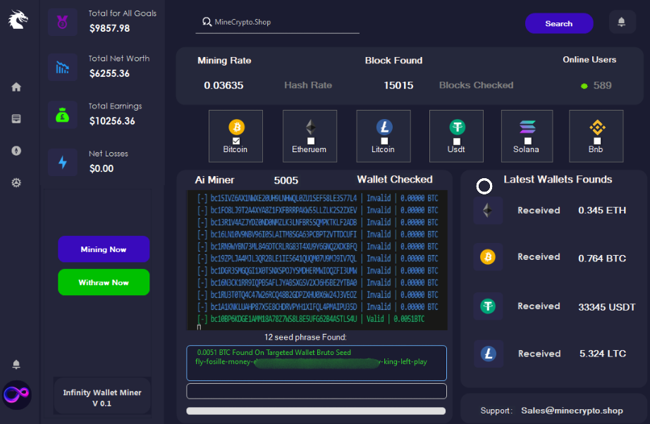
Task: Click the lightning icon beside Net Losses
Action: click(x=62, y=162)
